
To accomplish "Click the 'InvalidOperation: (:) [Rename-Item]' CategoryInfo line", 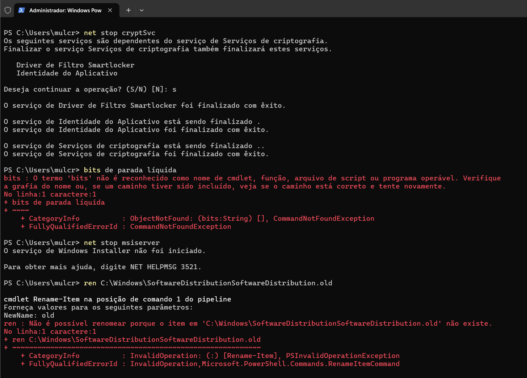I will tap(210, 356).
